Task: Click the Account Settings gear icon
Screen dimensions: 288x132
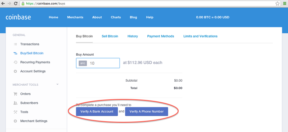Action: coord(15,71)
